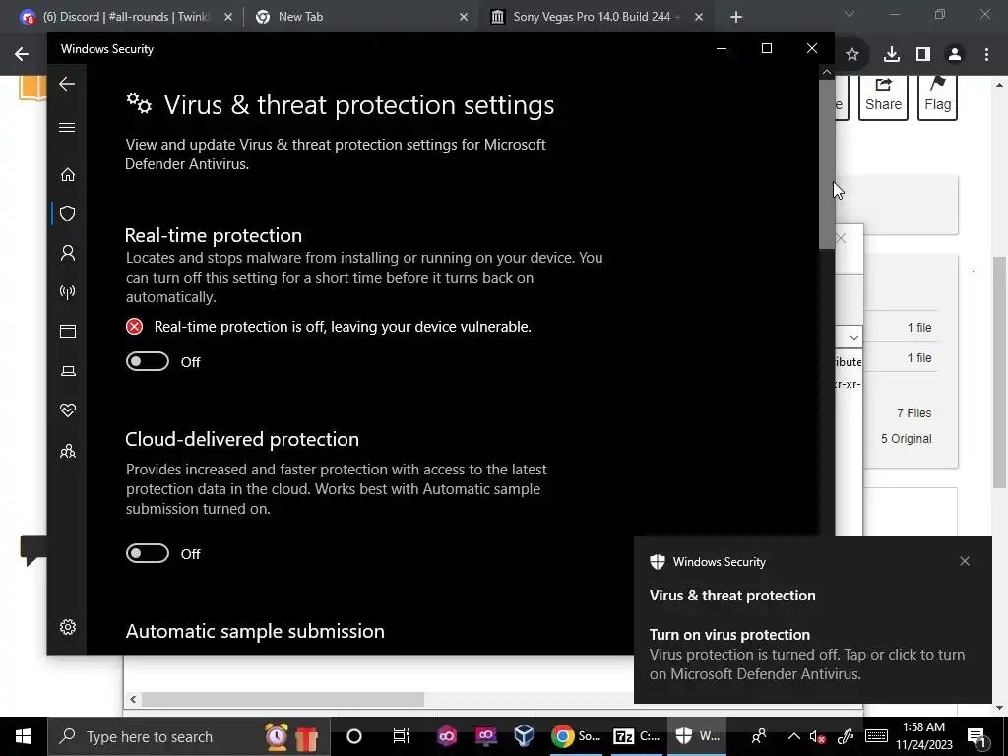Open 7-Zip from the taskbar

(637, 736)
